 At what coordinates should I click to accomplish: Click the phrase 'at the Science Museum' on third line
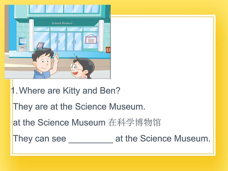[x=59, y=123]
